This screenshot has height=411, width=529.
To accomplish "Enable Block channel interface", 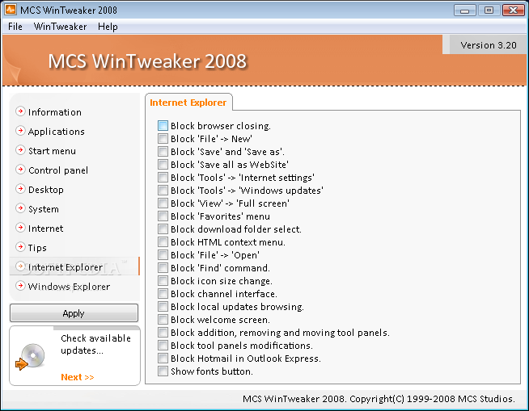I will coord(163,293).
